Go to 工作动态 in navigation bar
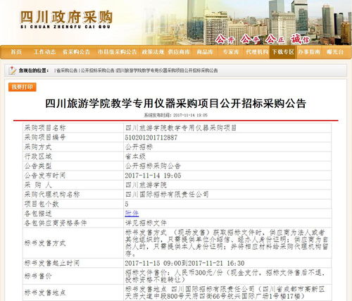The image size is (352, 301). click(x=44, y=52)
